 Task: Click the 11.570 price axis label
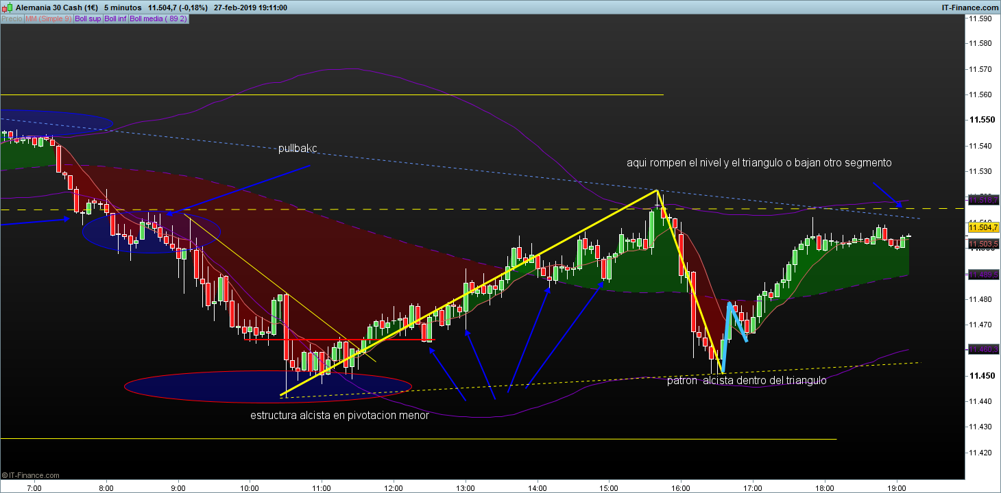point(982,69)
